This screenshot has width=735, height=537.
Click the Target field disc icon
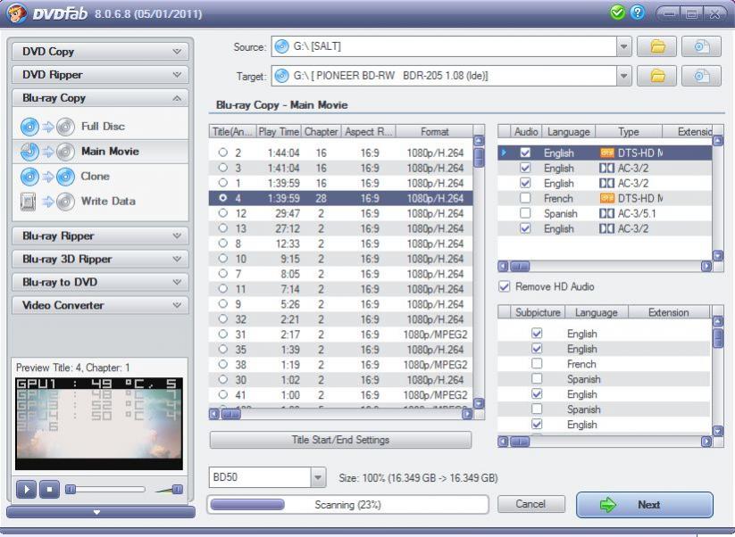[x=281, y=76]
